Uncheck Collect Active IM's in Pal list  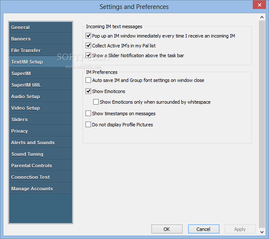(89, 46)
